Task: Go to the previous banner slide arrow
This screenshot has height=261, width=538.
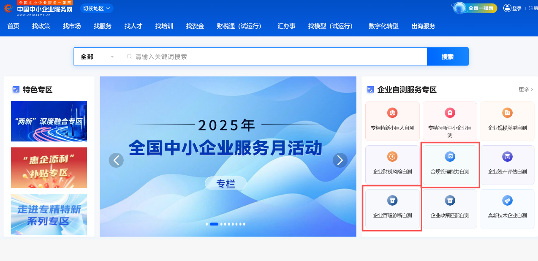Action: [x=116, y=160]
